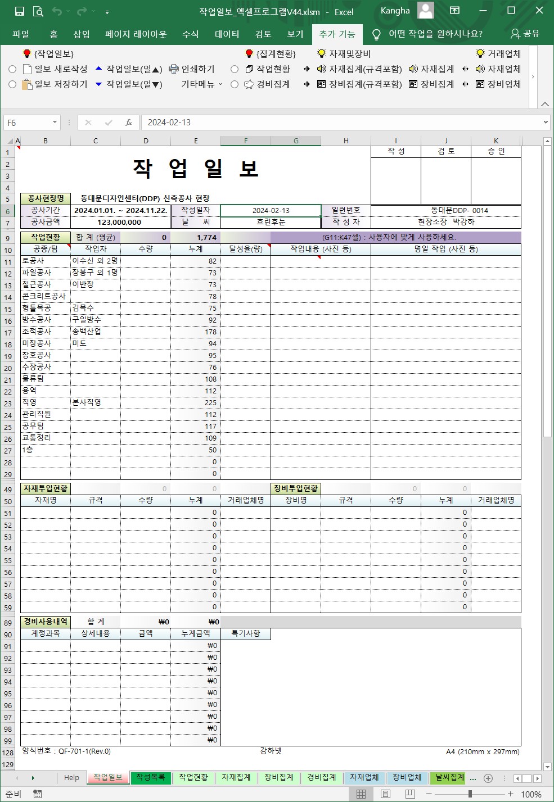The height and width of the screenshot is (802, 554).
Task: Click the 100% zoom level button
Action: tap(531, 794)
